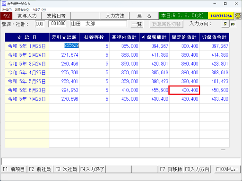The image size is (242, 181).
Task: Click the 基準内賃計 value 405,000
Action: (x=130, y=99)
